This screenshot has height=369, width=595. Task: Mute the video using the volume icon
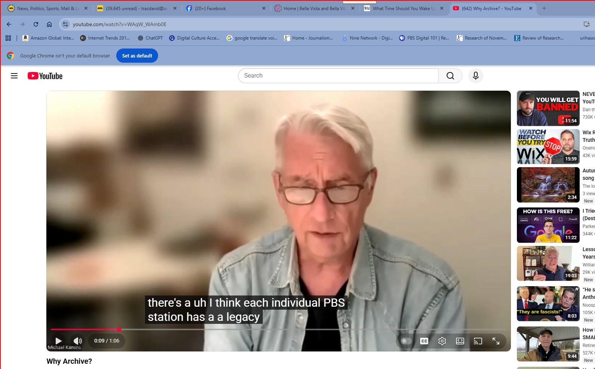[78, 341]
